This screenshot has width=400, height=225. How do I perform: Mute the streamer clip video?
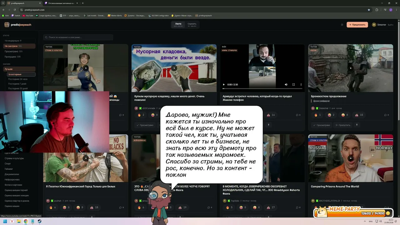tap(286, 84)
